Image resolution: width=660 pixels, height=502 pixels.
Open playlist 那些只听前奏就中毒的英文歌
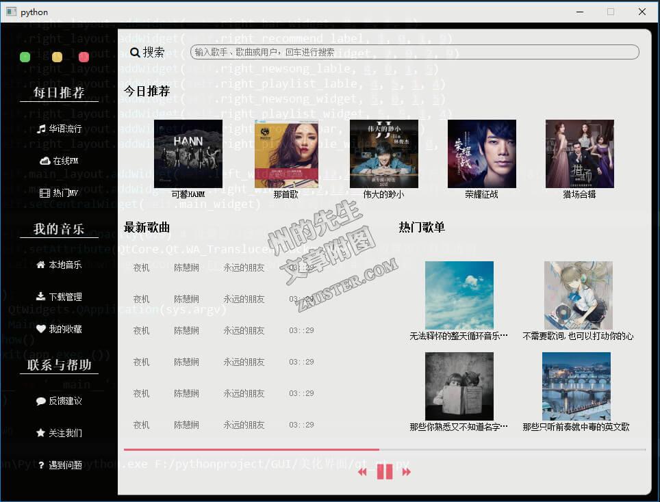tap(576, 386)
